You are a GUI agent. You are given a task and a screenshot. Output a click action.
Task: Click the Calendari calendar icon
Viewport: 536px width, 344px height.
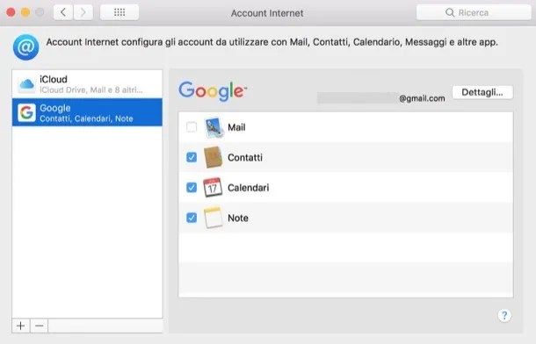click(213, 188)
